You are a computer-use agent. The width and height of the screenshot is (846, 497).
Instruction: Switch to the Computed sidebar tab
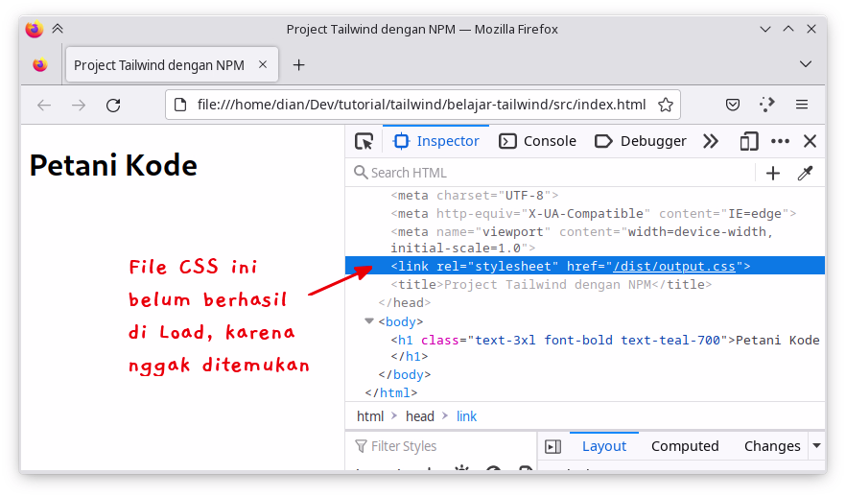685,446
